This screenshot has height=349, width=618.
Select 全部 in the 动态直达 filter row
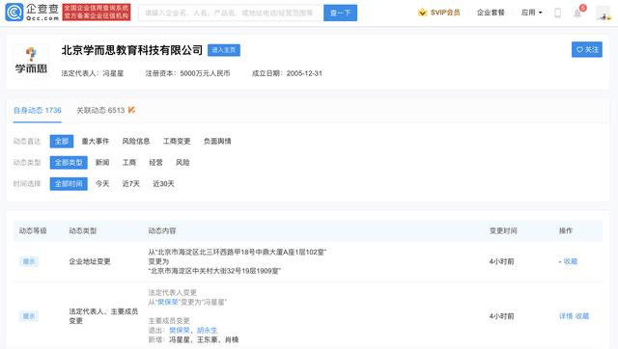pyautogui.click(x=62, y=142)
